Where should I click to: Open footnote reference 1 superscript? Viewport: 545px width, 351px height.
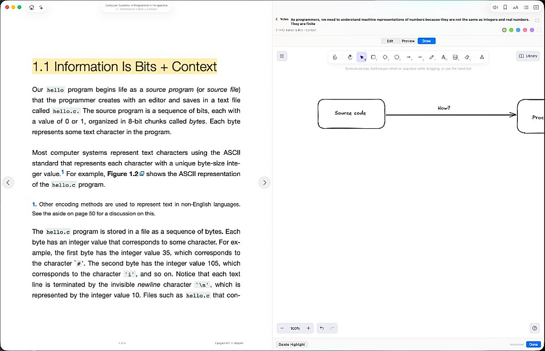tap(63, 172)
